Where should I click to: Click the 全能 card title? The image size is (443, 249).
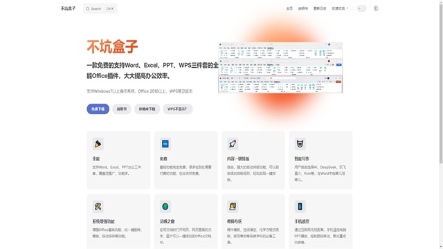click(x=96, y=158)
